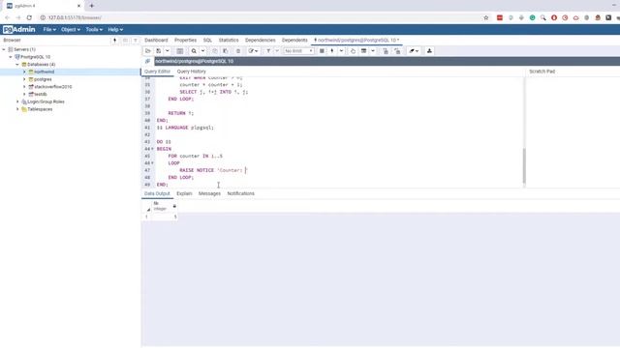Open the Help menu
The height and width of the screenshot is (348, 620).
tap(115, 30)
